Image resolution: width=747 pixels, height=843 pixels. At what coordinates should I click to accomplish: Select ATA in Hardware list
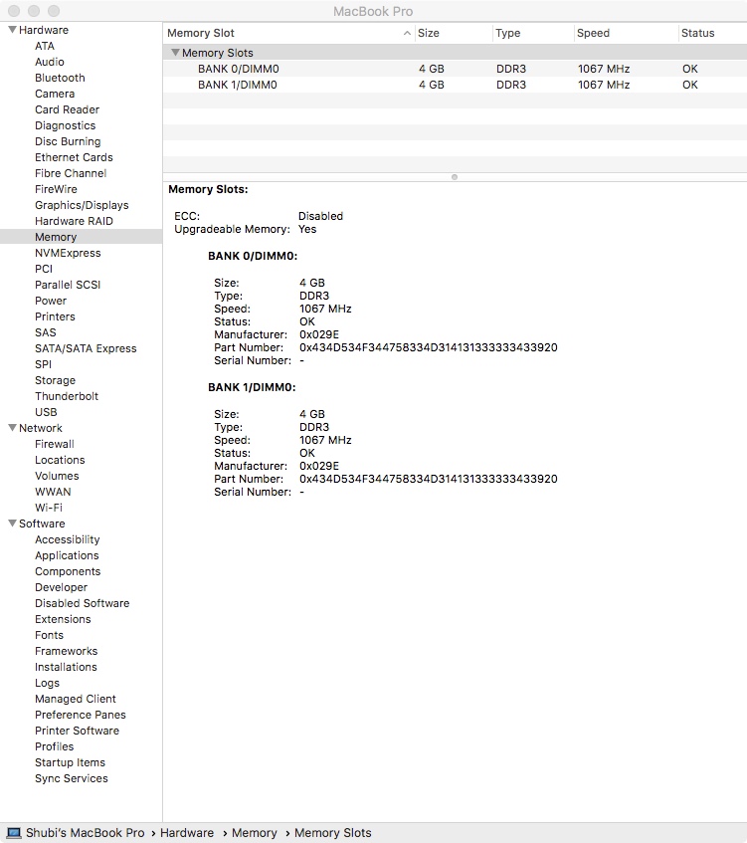click(x=45, y=46)
